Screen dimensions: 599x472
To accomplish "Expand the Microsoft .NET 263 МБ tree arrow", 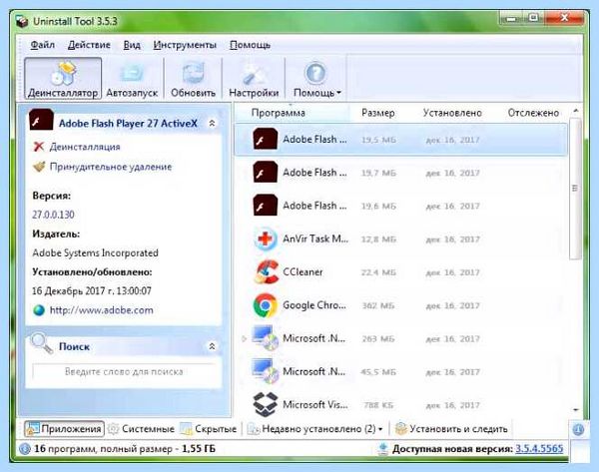I will click(245, 338).
